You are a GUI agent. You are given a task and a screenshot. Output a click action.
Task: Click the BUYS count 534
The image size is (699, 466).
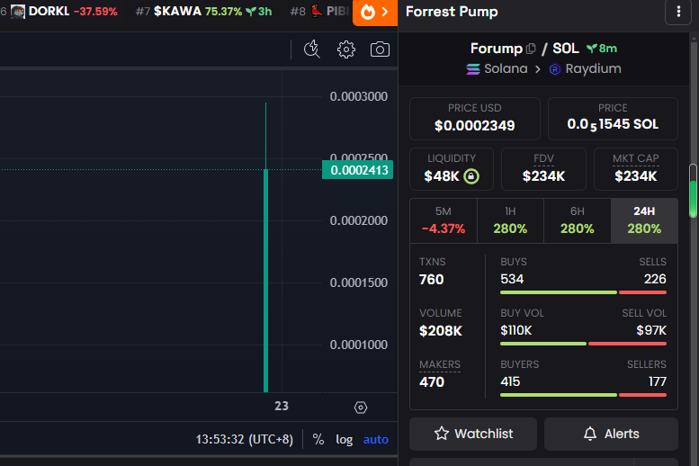click(512, 279)
